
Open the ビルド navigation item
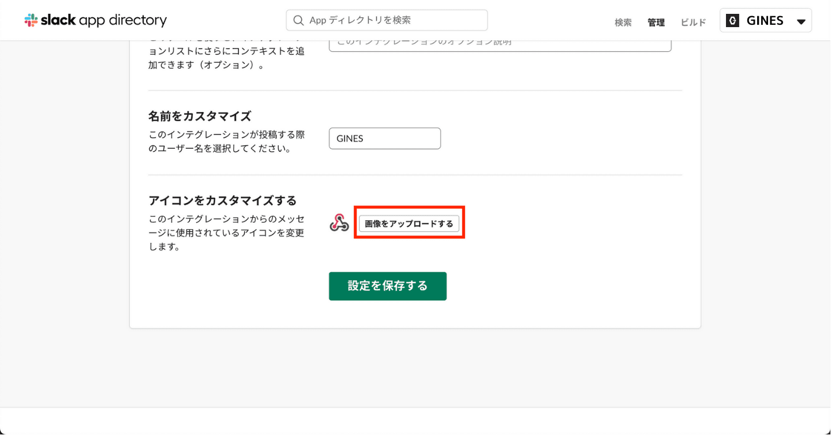(693, 22)
